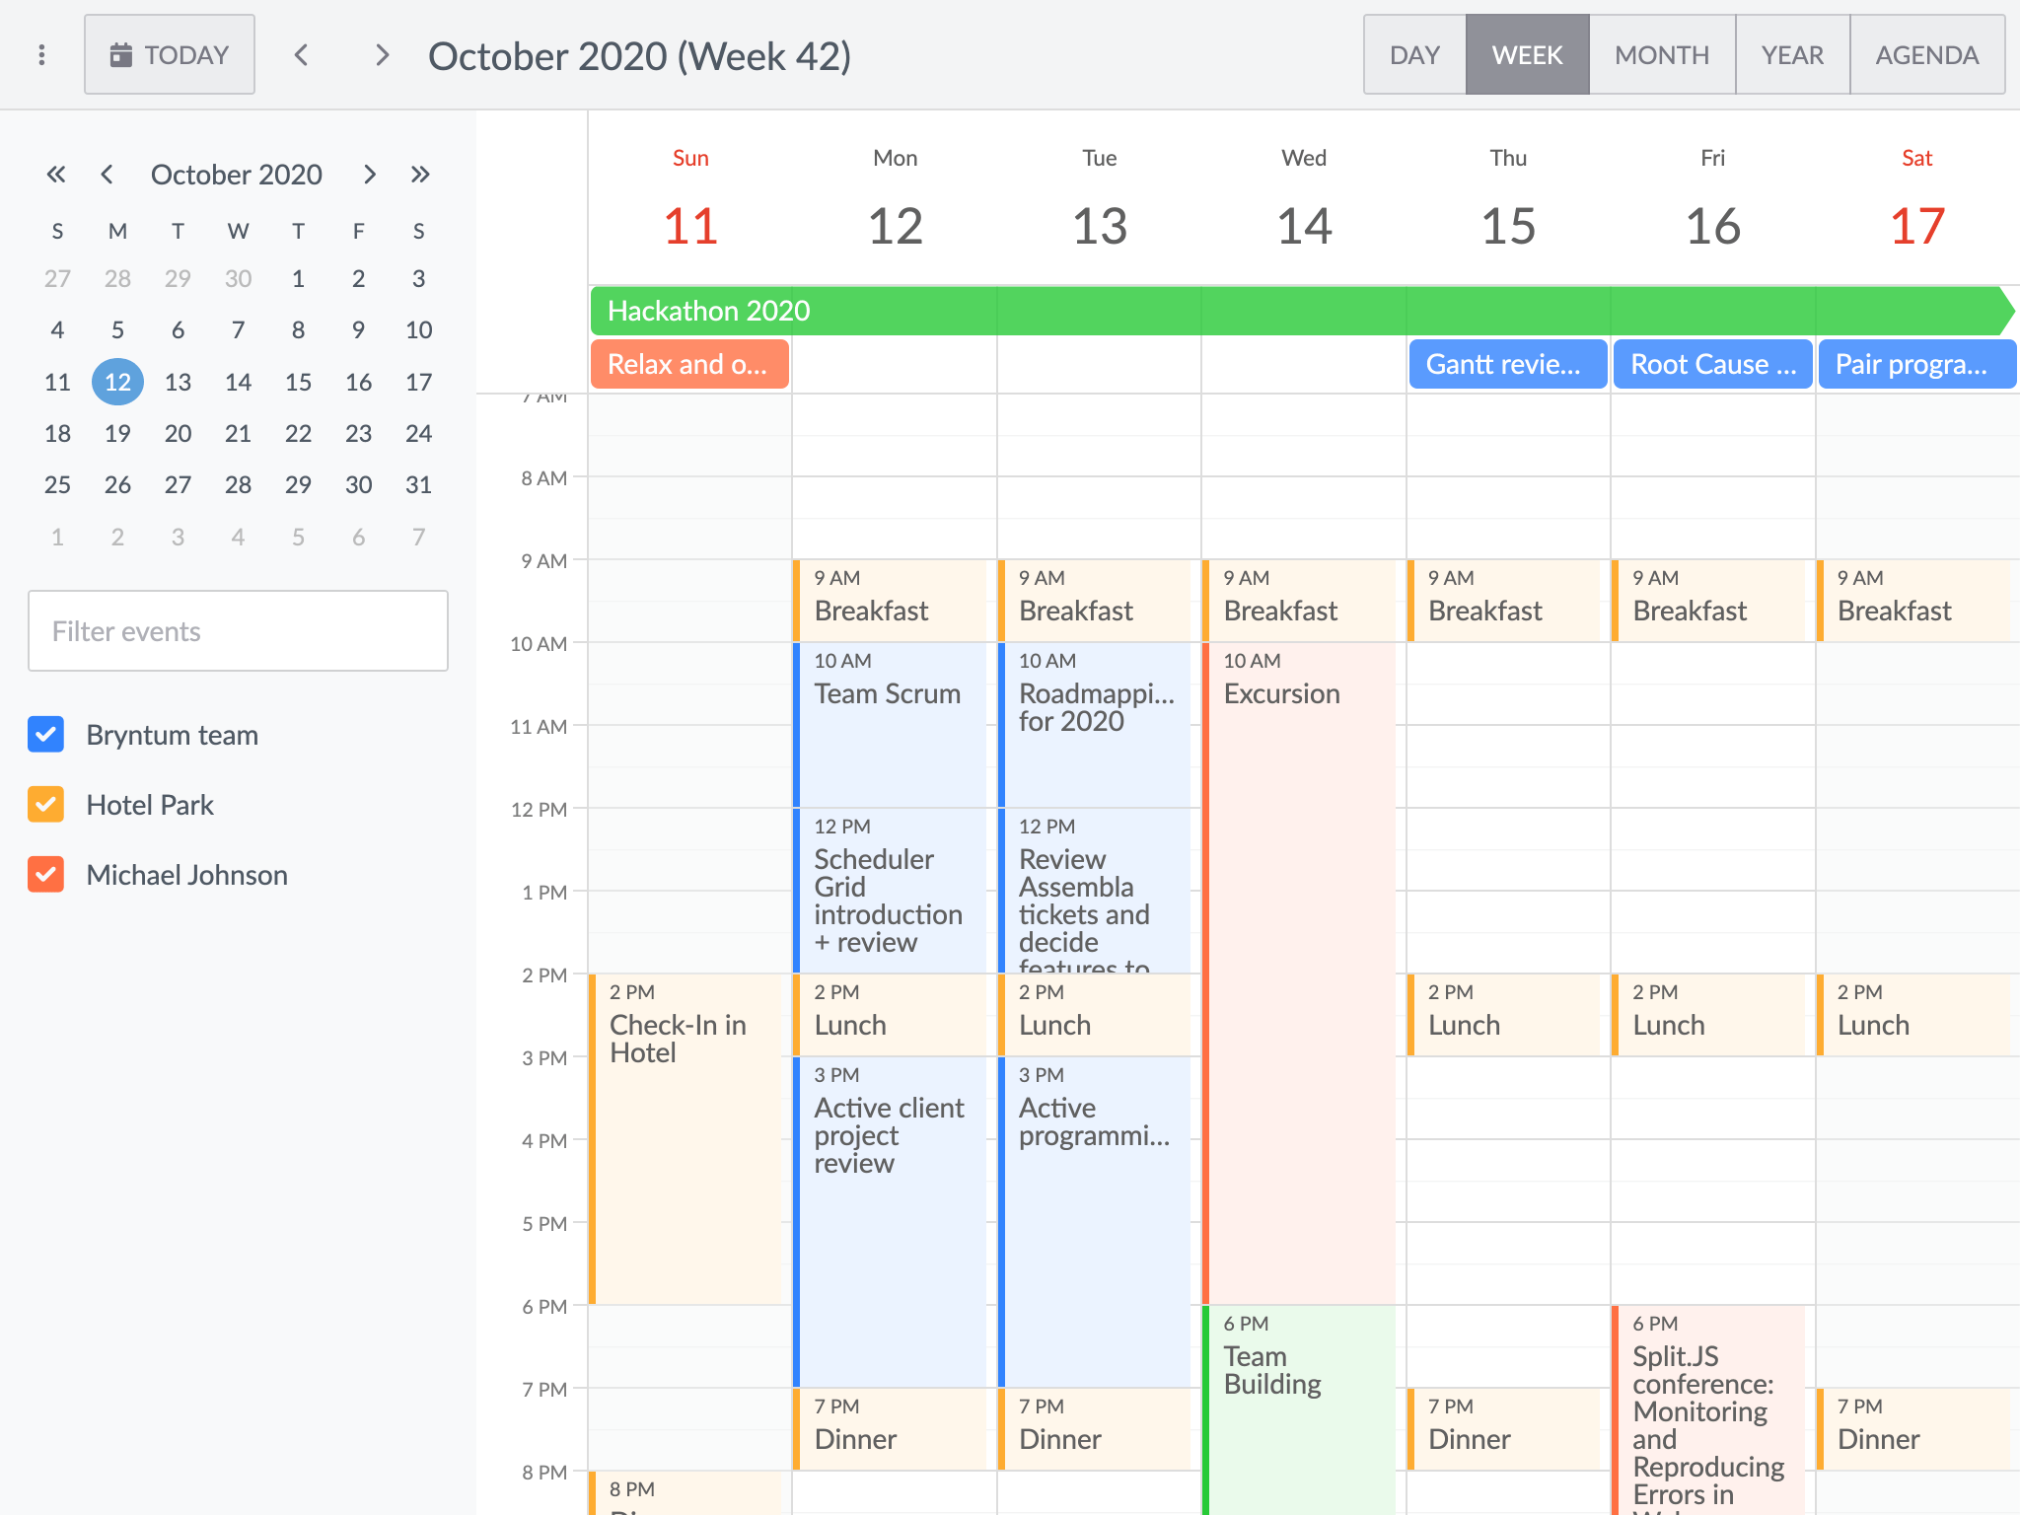Go to next week arrow in toolbar
2020x1515 pixels.
click(383, 55)
